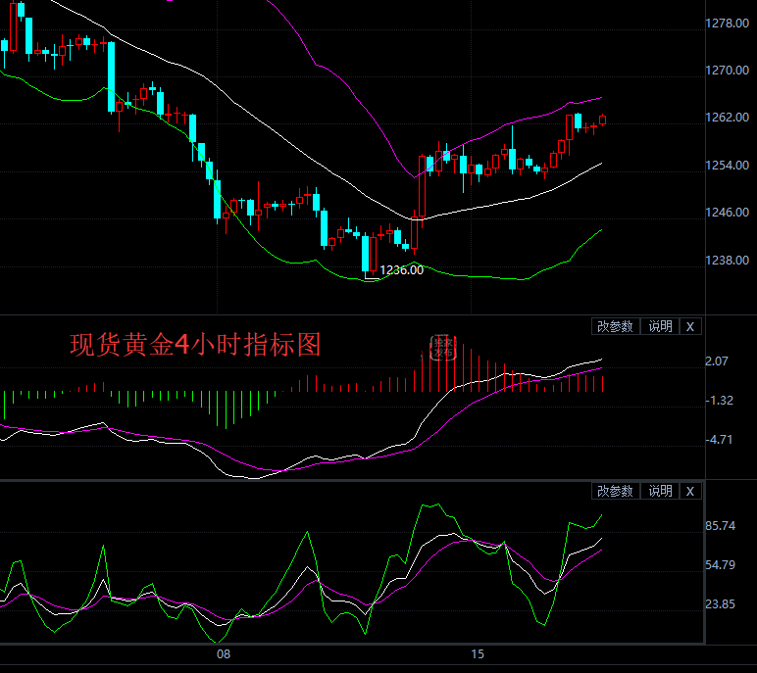Image resolution: width=757 pixels, height=673 pixels.
Task: Click the 2.07 MACD scale value
Action: pyautogui.click(x=717, y=361)
